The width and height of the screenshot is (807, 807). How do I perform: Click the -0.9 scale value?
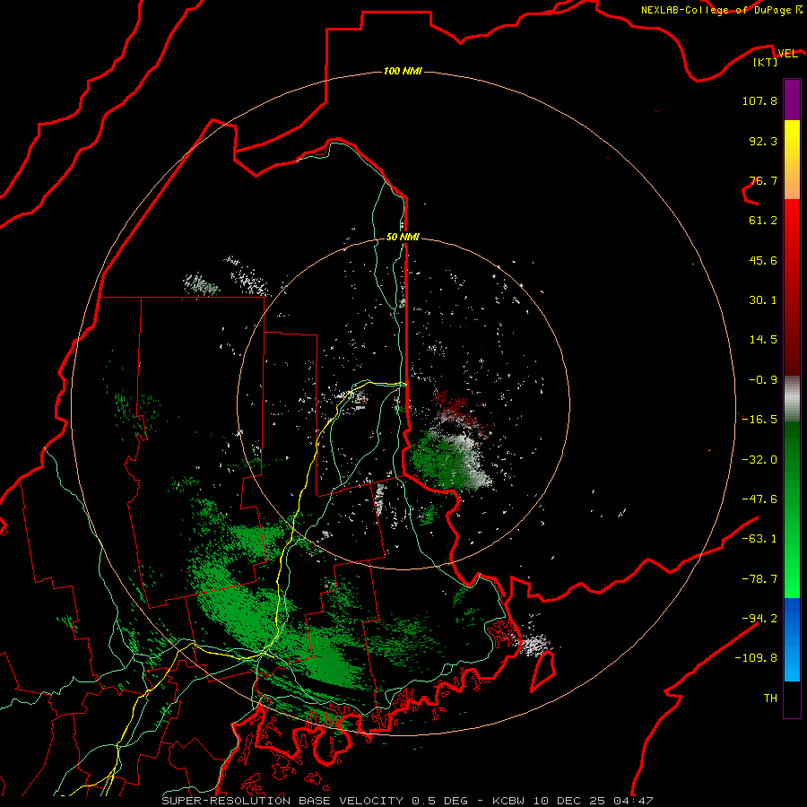click(763, 380)
